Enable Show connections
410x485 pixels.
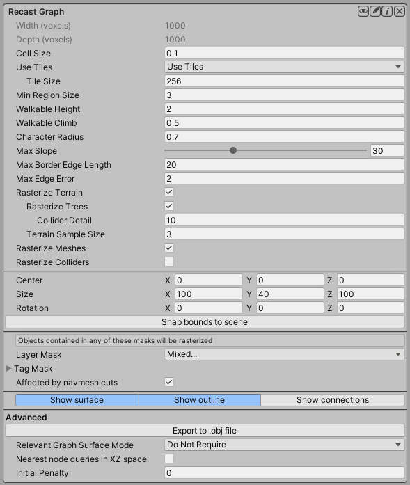[x=333, y=400]
